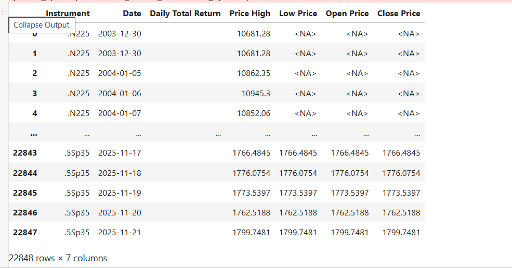Click the Open Price column header
The height and width of the screenshot is (268, 512).
tap(347, 14)
